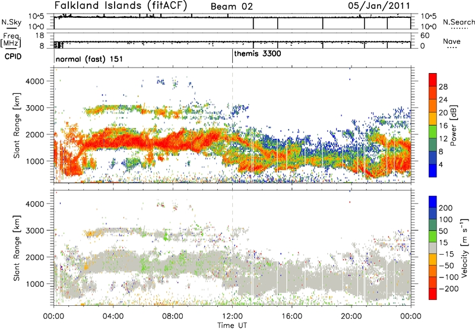
Task: Click the "04:00" time tick label
Action: pos(113,317)
